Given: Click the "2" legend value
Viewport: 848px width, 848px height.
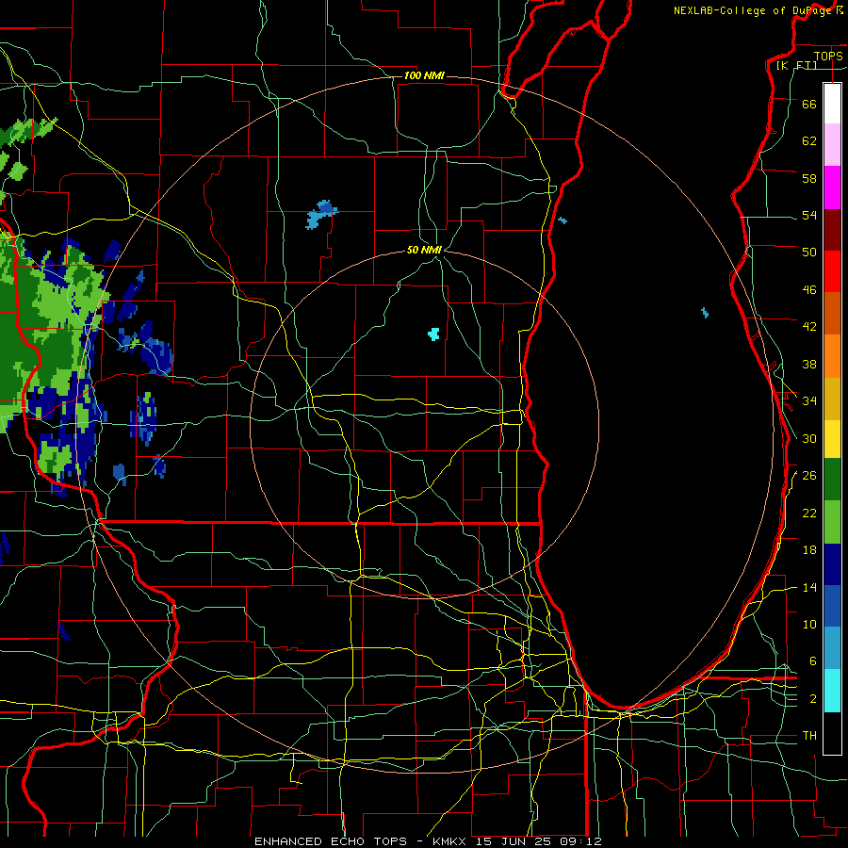Looking at the screenshot, I should 813,699.
